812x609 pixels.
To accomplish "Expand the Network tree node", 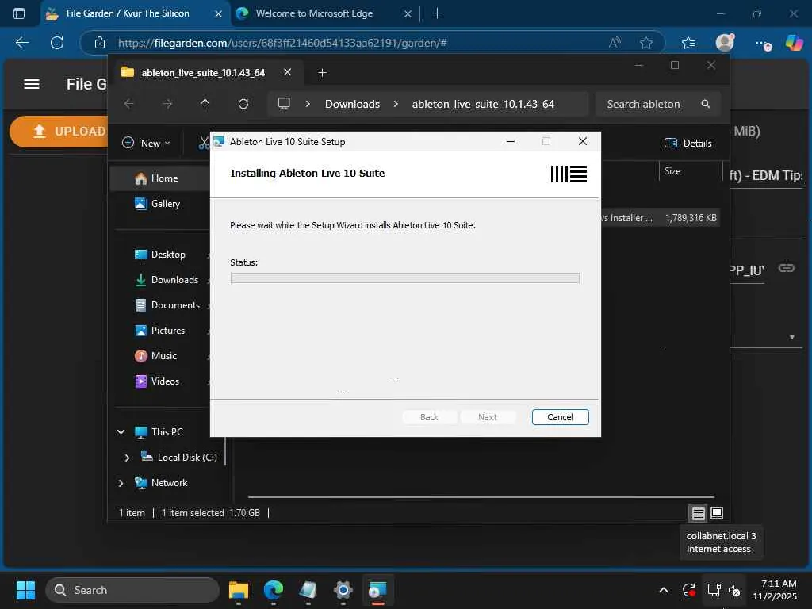I will pos(121,483).
